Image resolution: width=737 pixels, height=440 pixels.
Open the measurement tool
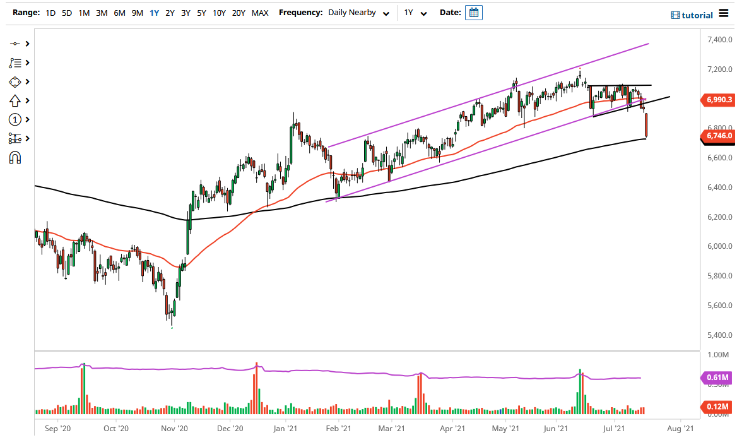[16, 138]
